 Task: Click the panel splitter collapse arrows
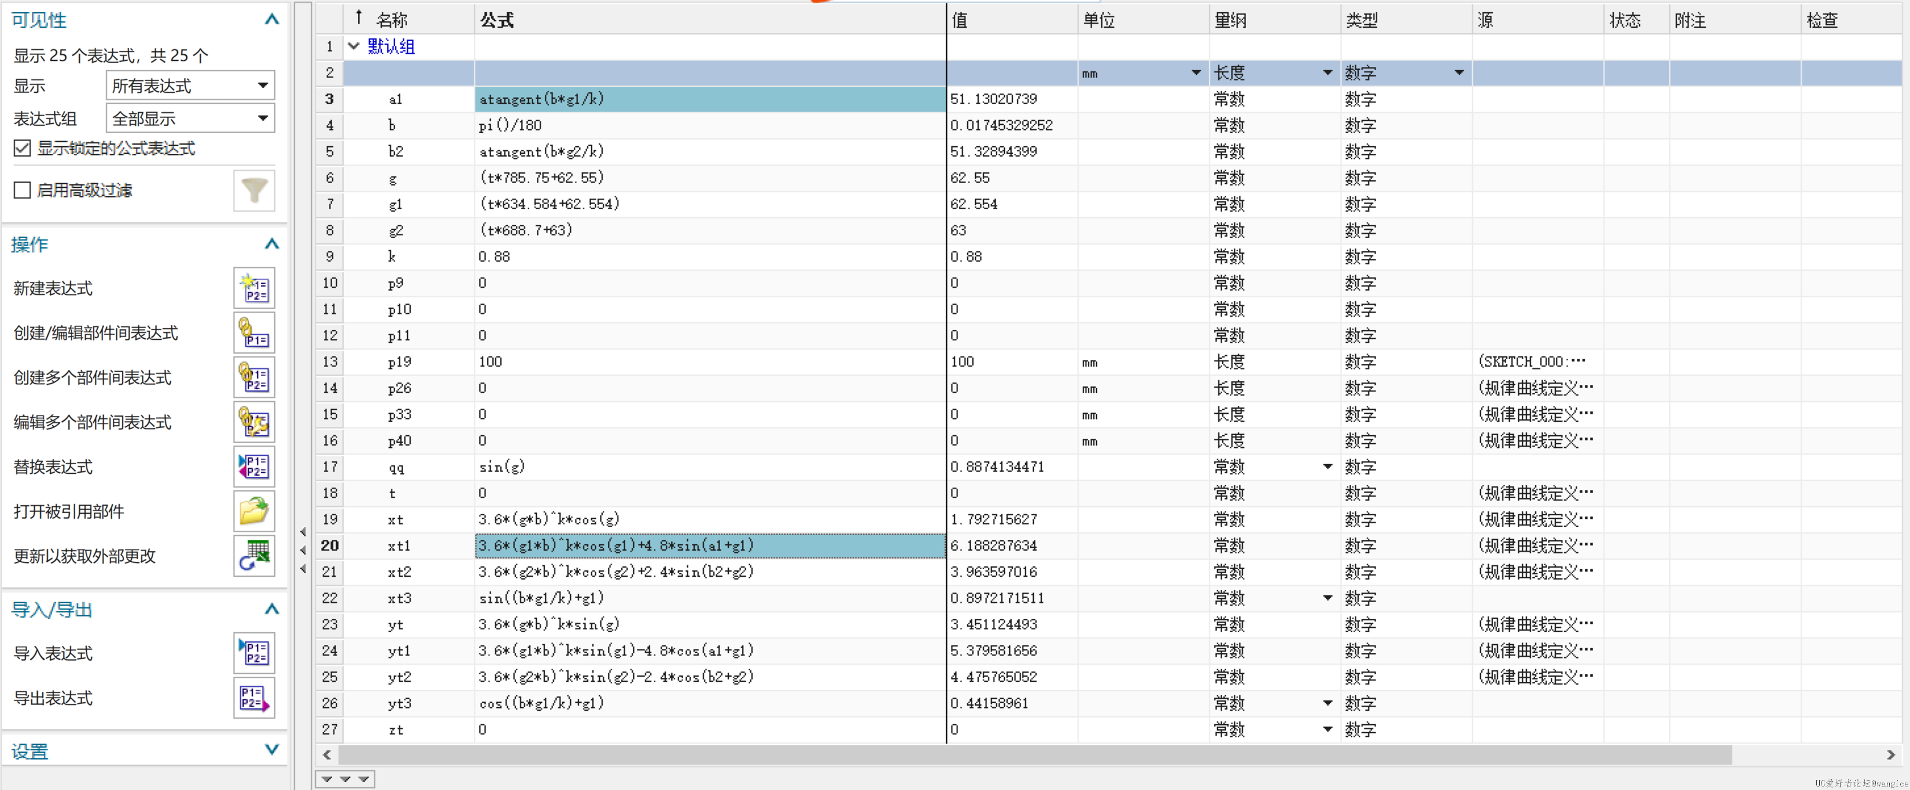click(303, 550)
